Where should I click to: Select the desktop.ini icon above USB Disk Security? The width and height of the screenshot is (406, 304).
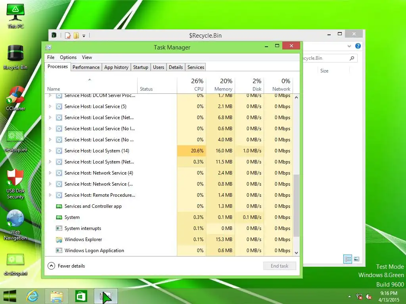15,141
